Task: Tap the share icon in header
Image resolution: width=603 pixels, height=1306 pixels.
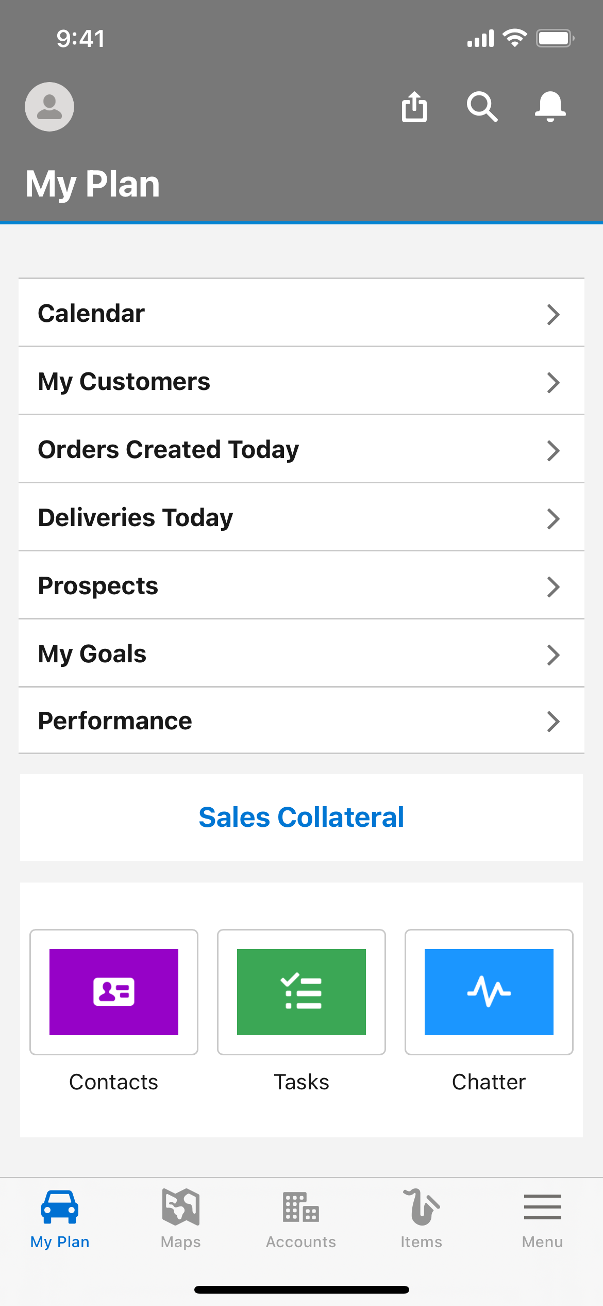Action: (x=414, y=107)
